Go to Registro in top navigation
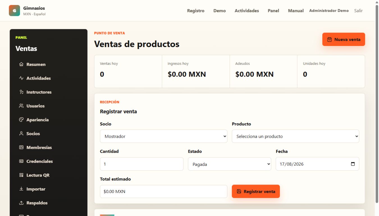Image resolution: width=379 pixels, height=216 pixels. [x=196, y=11]
